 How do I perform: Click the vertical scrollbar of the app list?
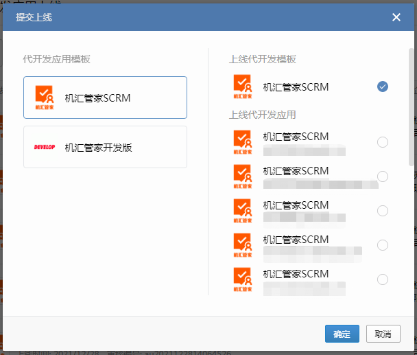(x=411, y=107)
